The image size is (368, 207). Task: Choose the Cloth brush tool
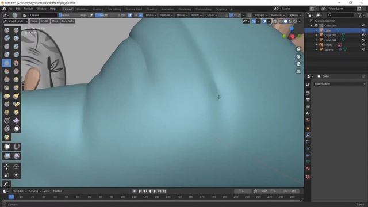[16, 121]
